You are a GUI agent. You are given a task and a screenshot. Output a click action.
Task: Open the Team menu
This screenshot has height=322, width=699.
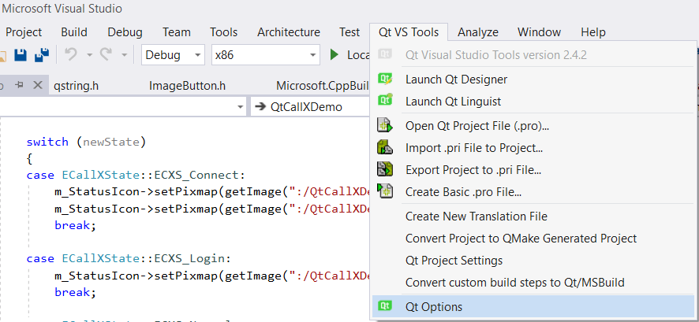tap(177, 32)
